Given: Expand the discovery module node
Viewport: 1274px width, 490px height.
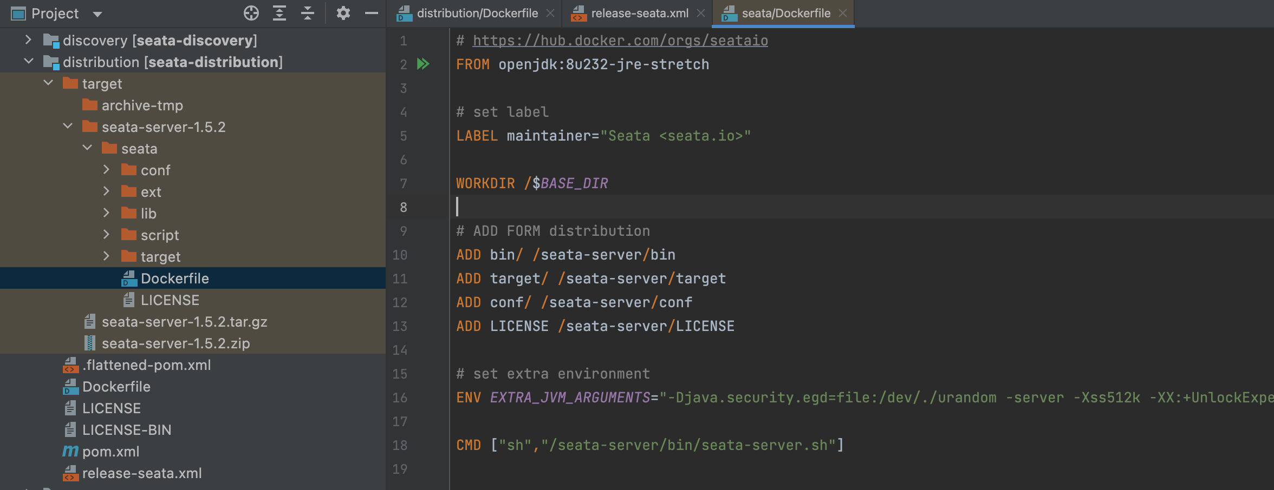Looking at the screenshot, I should (28, 39).
